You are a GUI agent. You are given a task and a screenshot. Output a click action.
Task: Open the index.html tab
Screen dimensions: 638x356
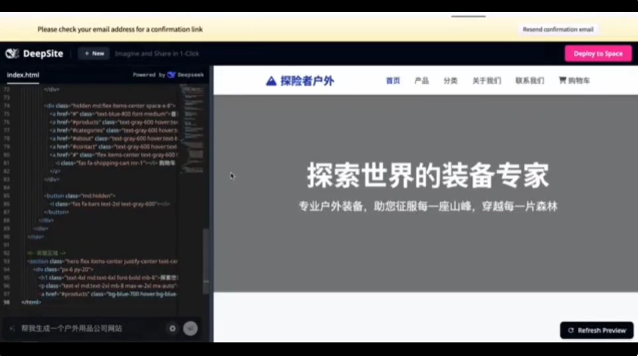pos(23,75)
